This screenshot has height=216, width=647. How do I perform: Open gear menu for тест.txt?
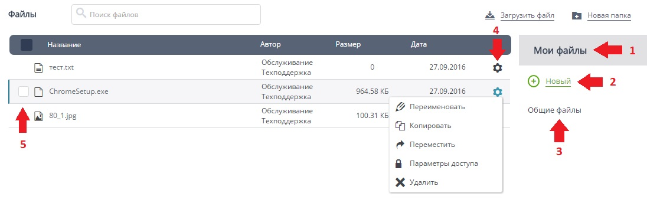498,68
